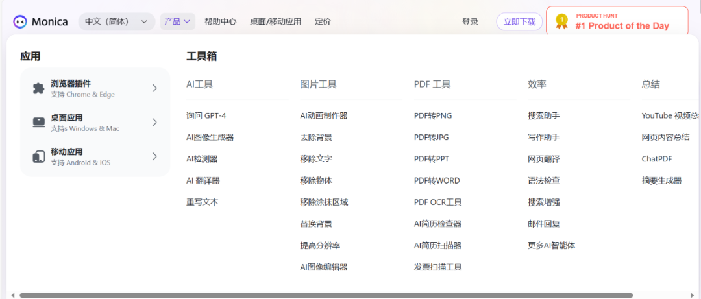Open AI简历扫描器 tool
This screenshot has width=701, height=299.
click(x=437, y=245)
